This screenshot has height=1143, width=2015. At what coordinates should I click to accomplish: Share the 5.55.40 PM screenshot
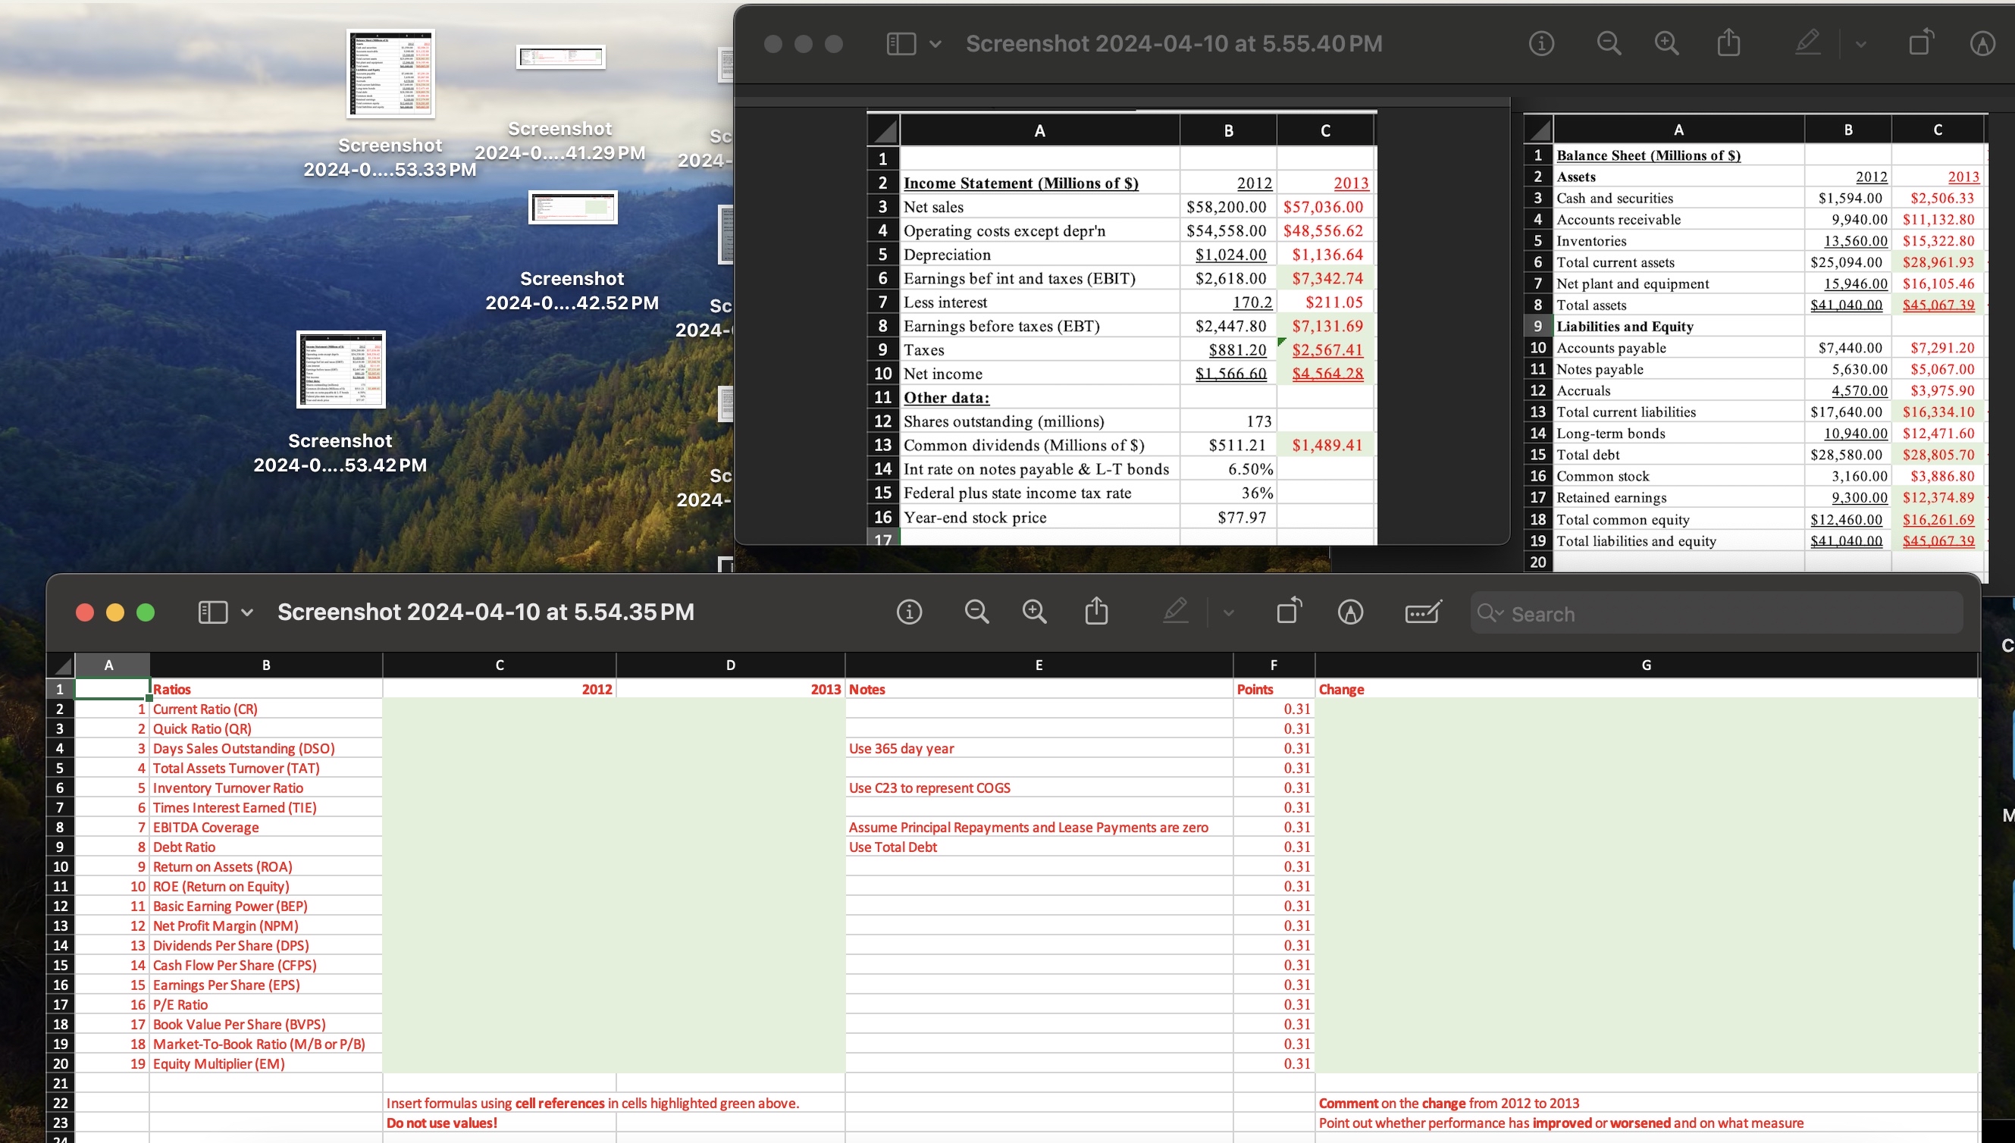tap(1728, 42)
